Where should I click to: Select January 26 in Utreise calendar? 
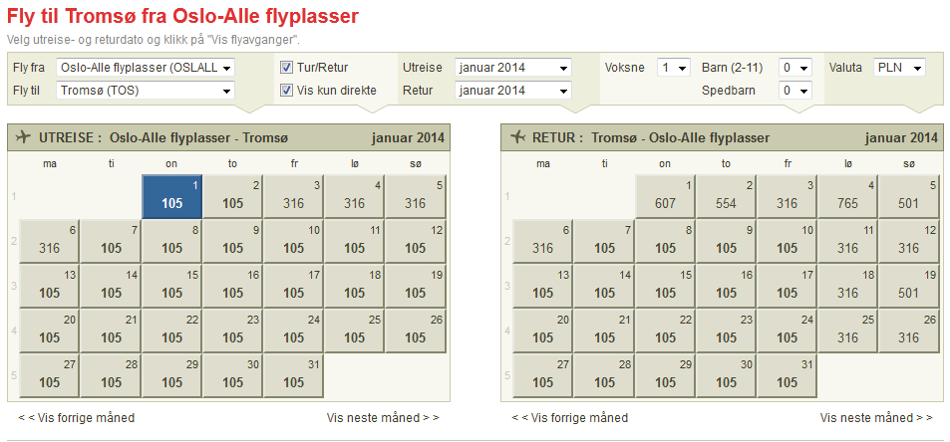pos(416,331)
